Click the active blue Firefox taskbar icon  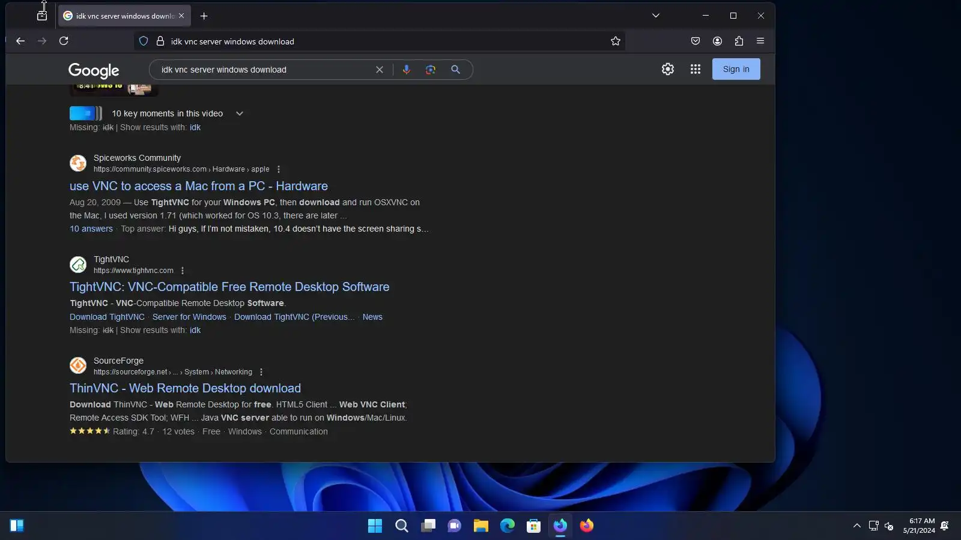[x=560, y=526]
